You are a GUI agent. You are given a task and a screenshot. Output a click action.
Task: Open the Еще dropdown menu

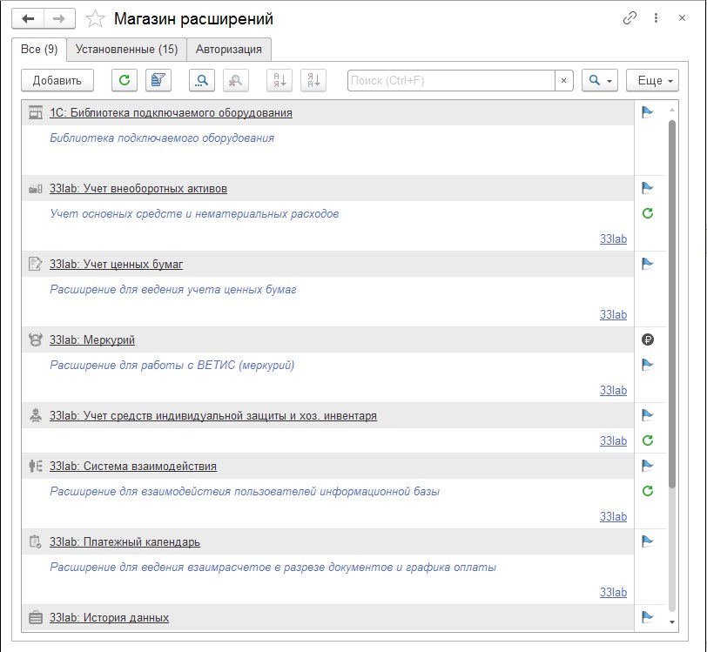pyautogui.click(x=652, y=80)
